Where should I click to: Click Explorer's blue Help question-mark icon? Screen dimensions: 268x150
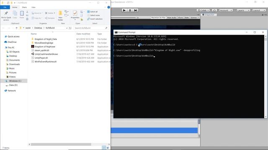point(109,7)
